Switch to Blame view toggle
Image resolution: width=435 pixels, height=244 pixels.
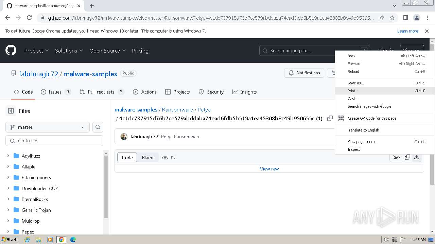148,157
